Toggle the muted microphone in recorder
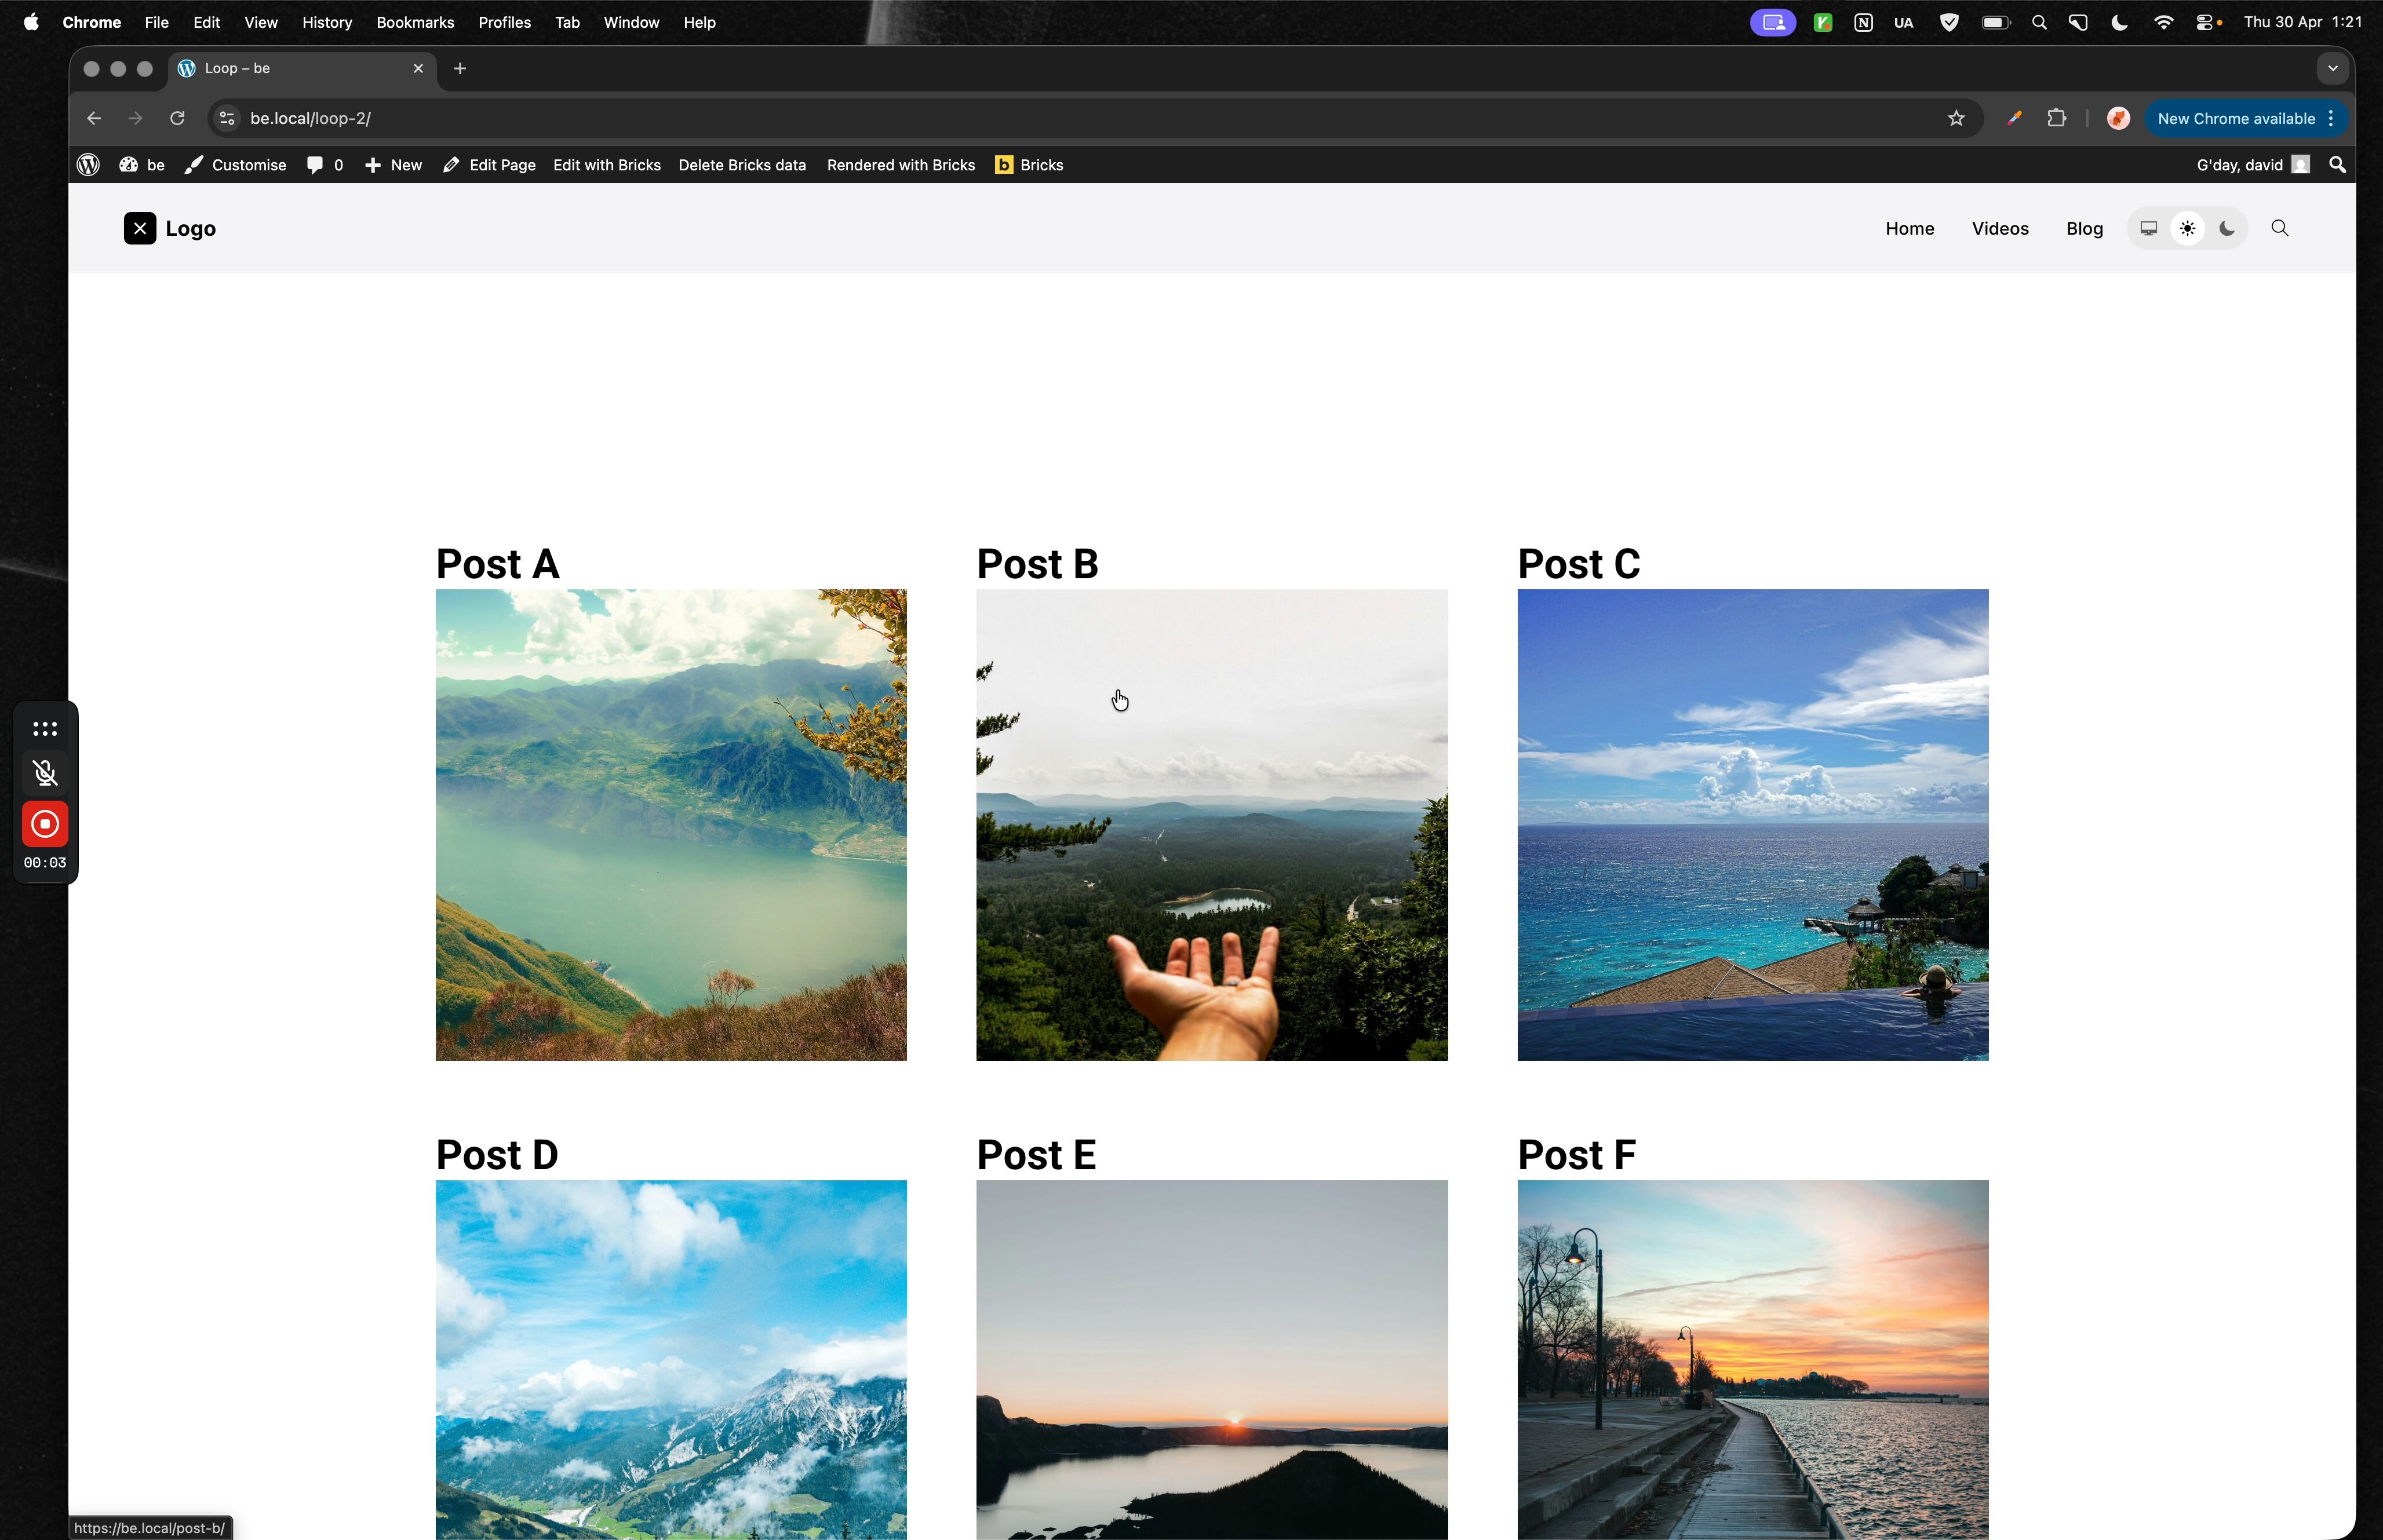Image resolution: width=2383 pixels, height=1540 pixels. [x=45, y=773]
